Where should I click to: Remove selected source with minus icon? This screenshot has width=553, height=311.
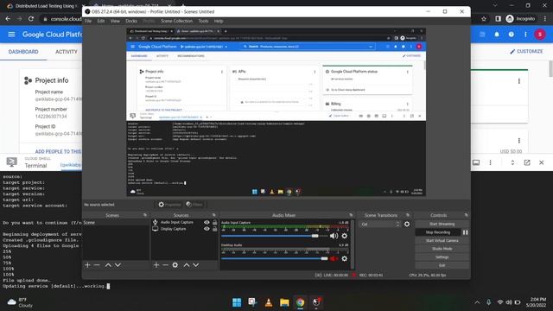165,265
